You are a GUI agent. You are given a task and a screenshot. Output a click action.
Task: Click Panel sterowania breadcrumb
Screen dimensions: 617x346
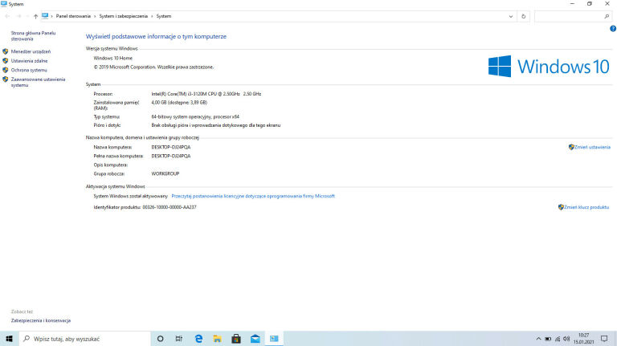(73, 16)
